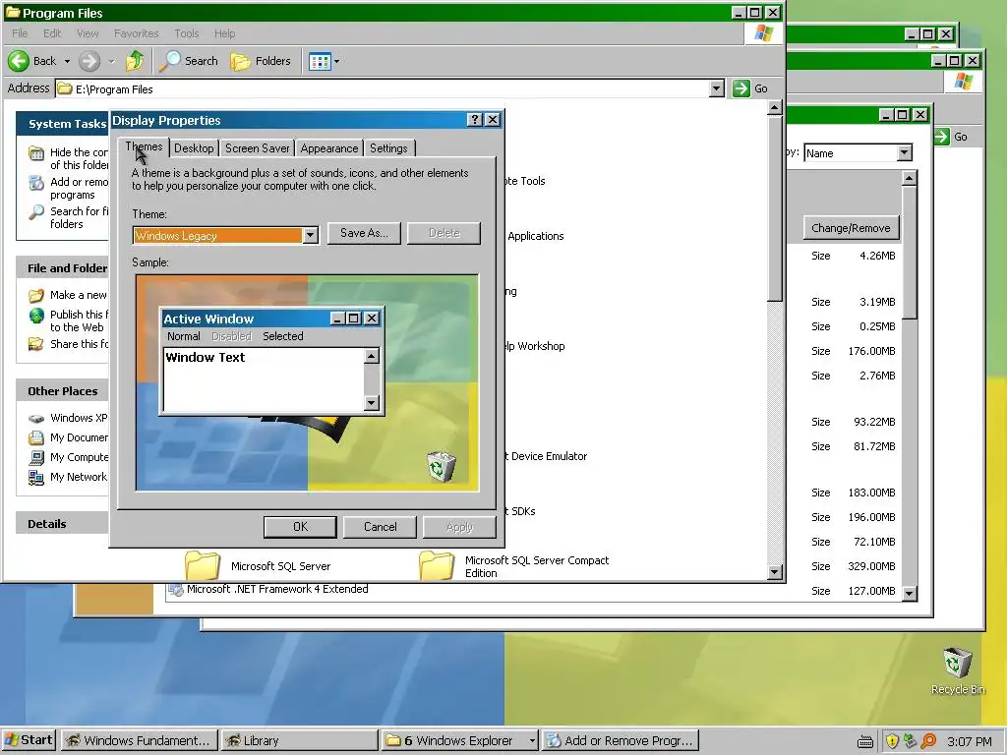Screen dimensions: 1007x755
Task: Open the Theme combo box dropdown arrow
Action: (310, 236)
